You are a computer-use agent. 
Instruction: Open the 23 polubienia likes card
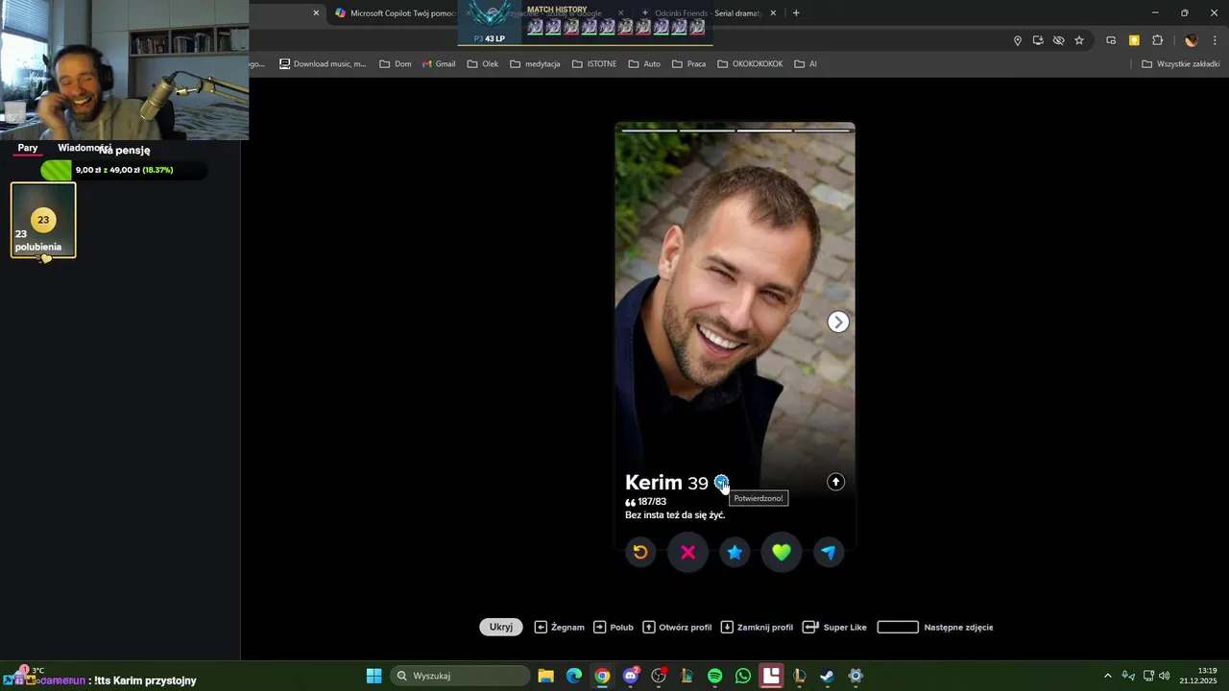point(43,221)
